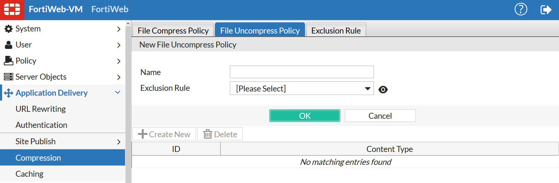
Task: Click the Policy document icon
Action: pyautogui.click(x=8, y=61)
